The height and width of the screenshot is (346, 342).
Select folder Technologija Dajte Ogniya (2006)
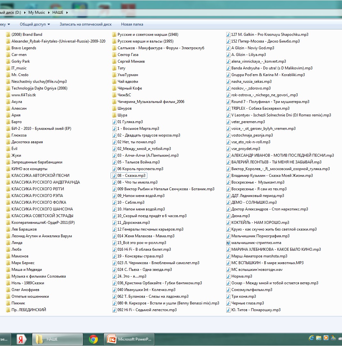[x=37, y=88]
